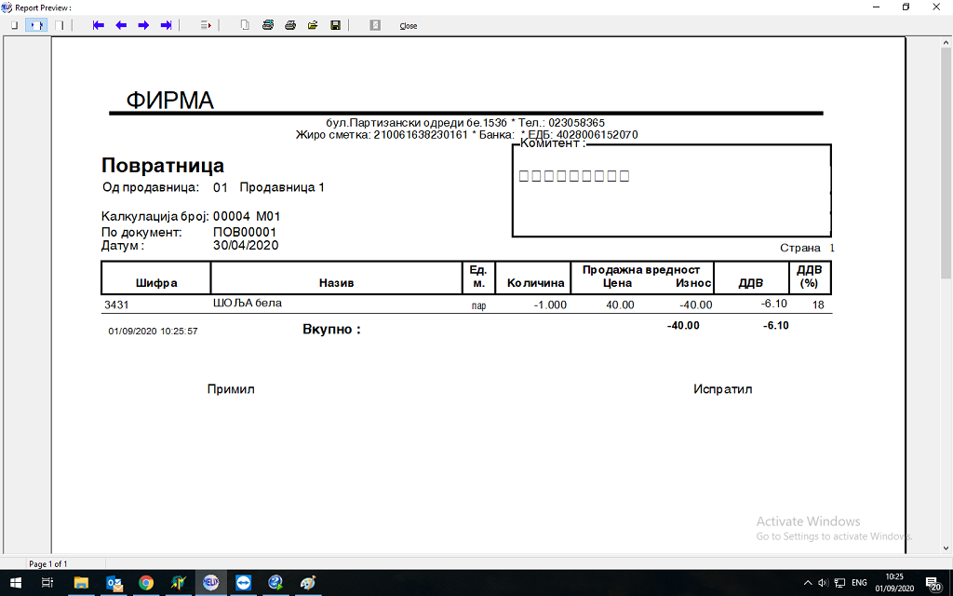The image size is (953, 596).
Task: Click the go-to-page icon with red arrow
Action: click(x=206, y=25)
